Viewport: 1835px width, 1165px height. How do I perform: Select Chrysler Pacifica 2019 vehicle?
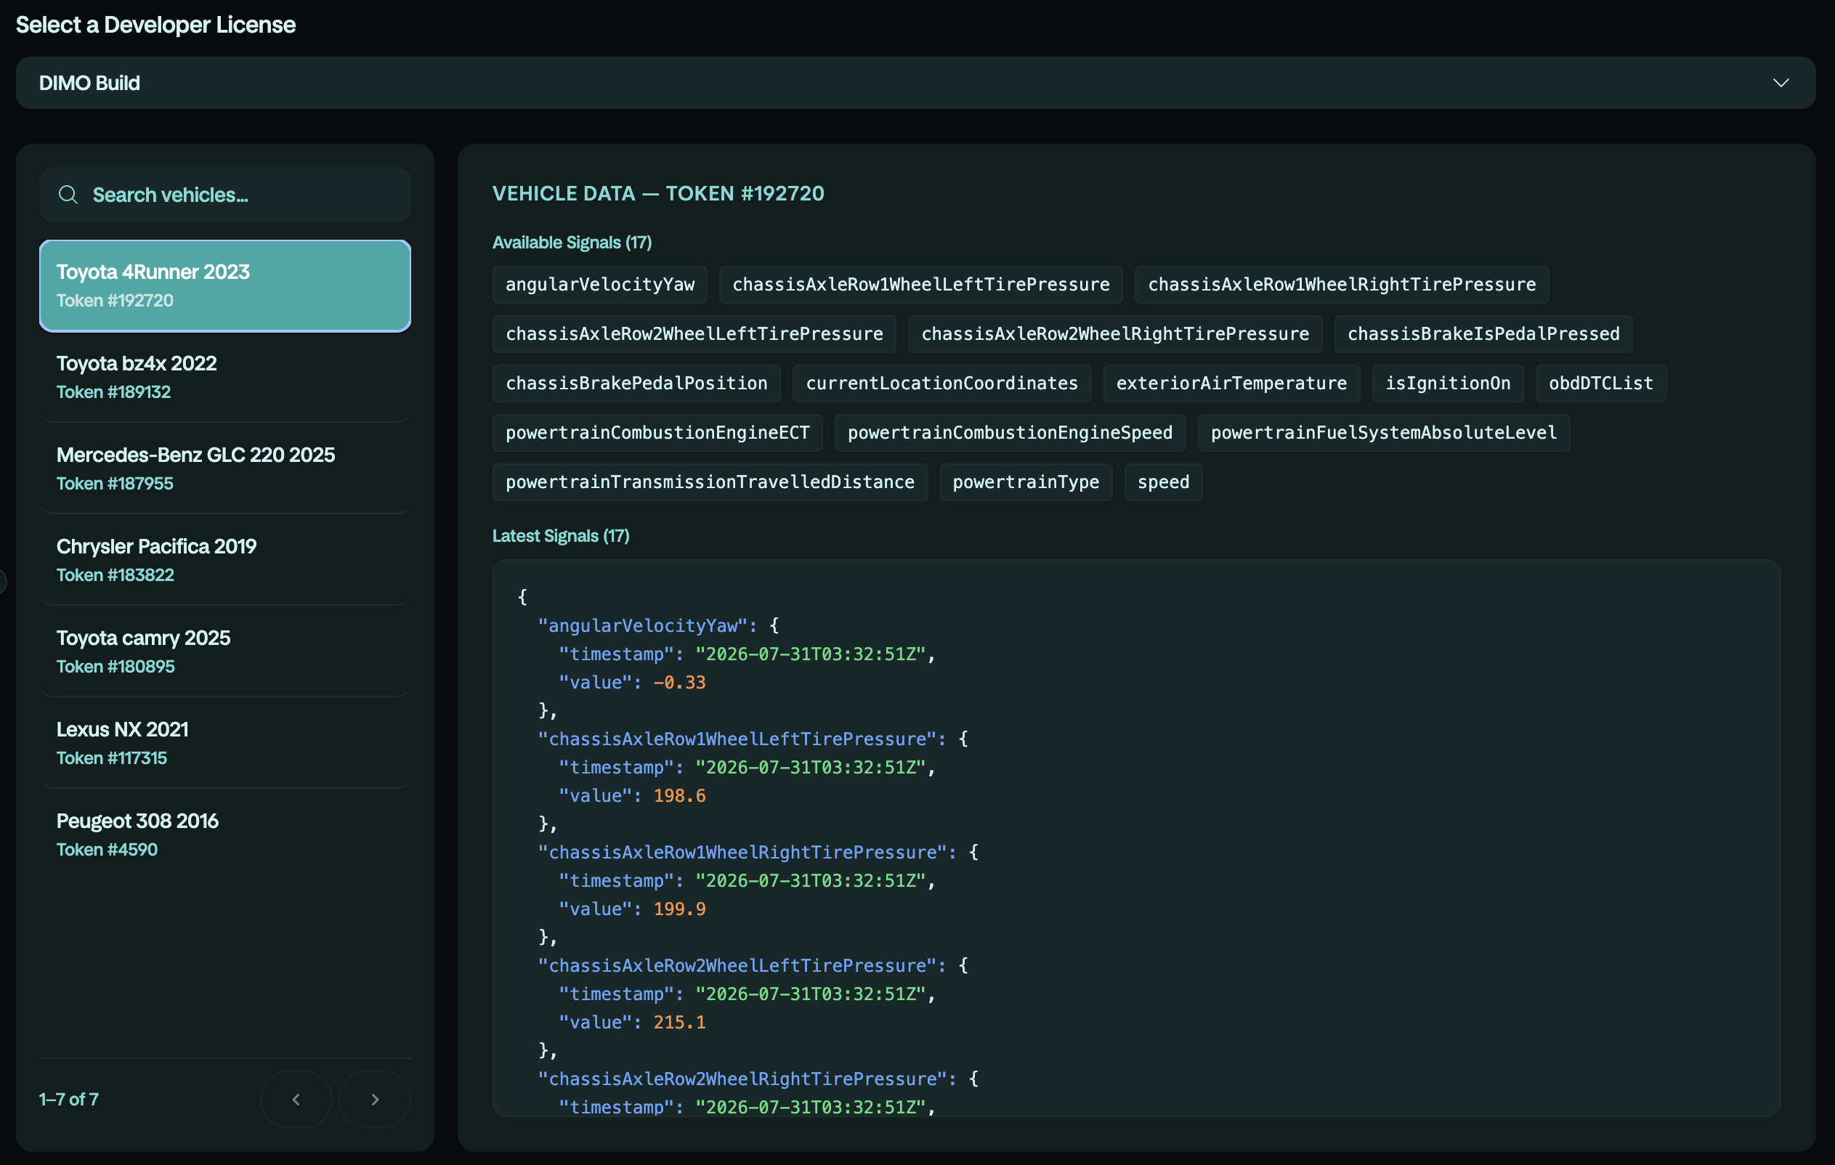coord(224,560)
